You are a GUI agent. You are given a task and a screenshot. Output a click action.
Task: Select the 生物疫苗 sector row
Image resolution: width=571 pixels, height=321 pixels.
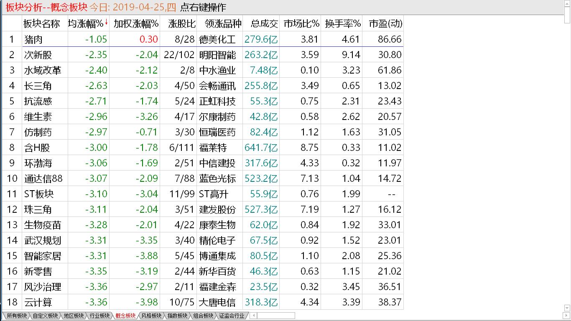tap(202, 225)
